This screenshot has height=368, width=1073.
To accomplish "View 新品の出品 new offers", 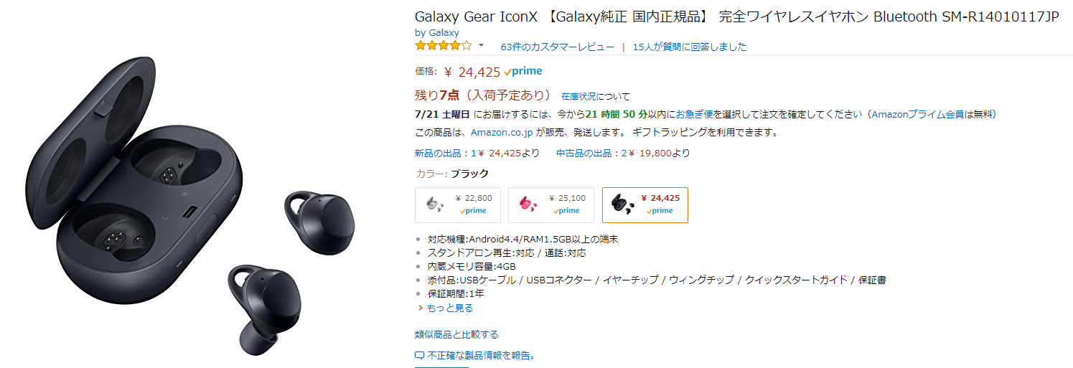I will (x=445, y=153).
